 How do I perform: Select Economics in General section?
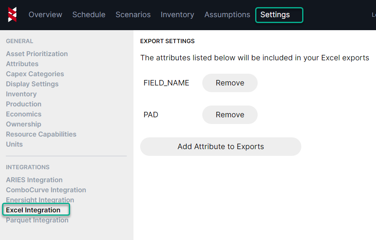click(23, 114)
